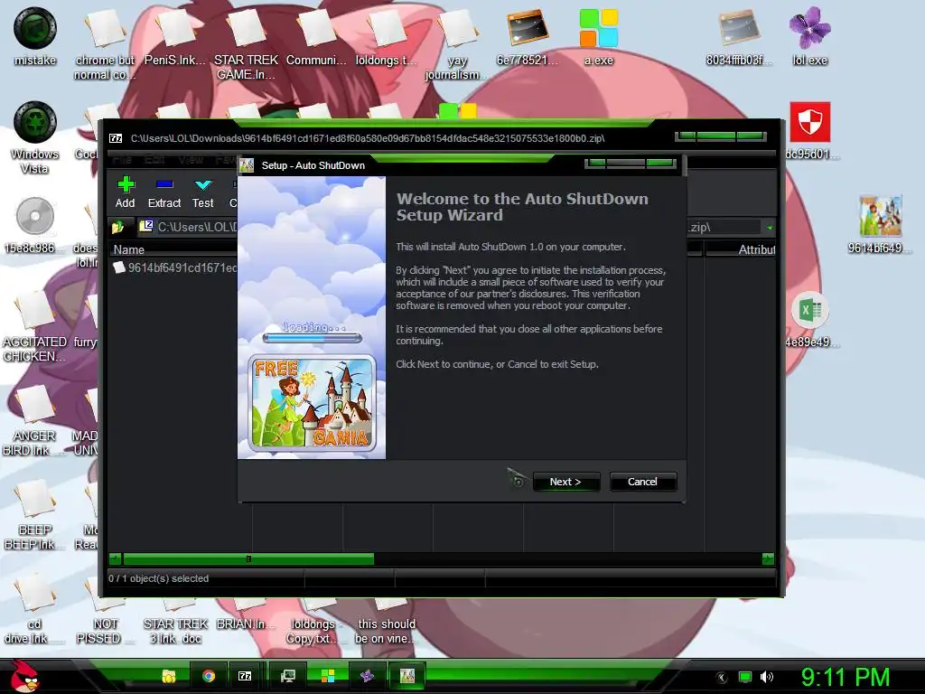This screenshot has height=694, width=925.
Task: Select the STAR TREK GAME shortcut icon
Action: click(246, 44)
